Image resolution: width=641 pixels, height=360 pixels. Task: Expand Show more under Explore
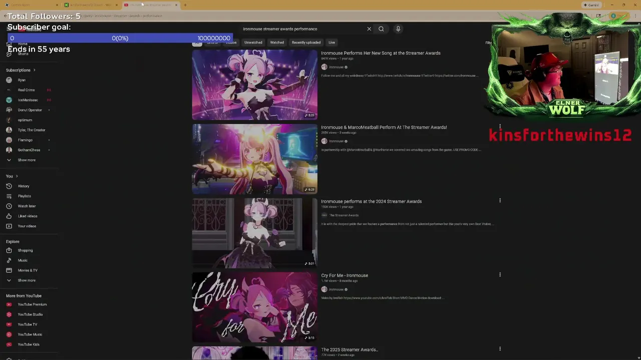[x=26, y=280]
